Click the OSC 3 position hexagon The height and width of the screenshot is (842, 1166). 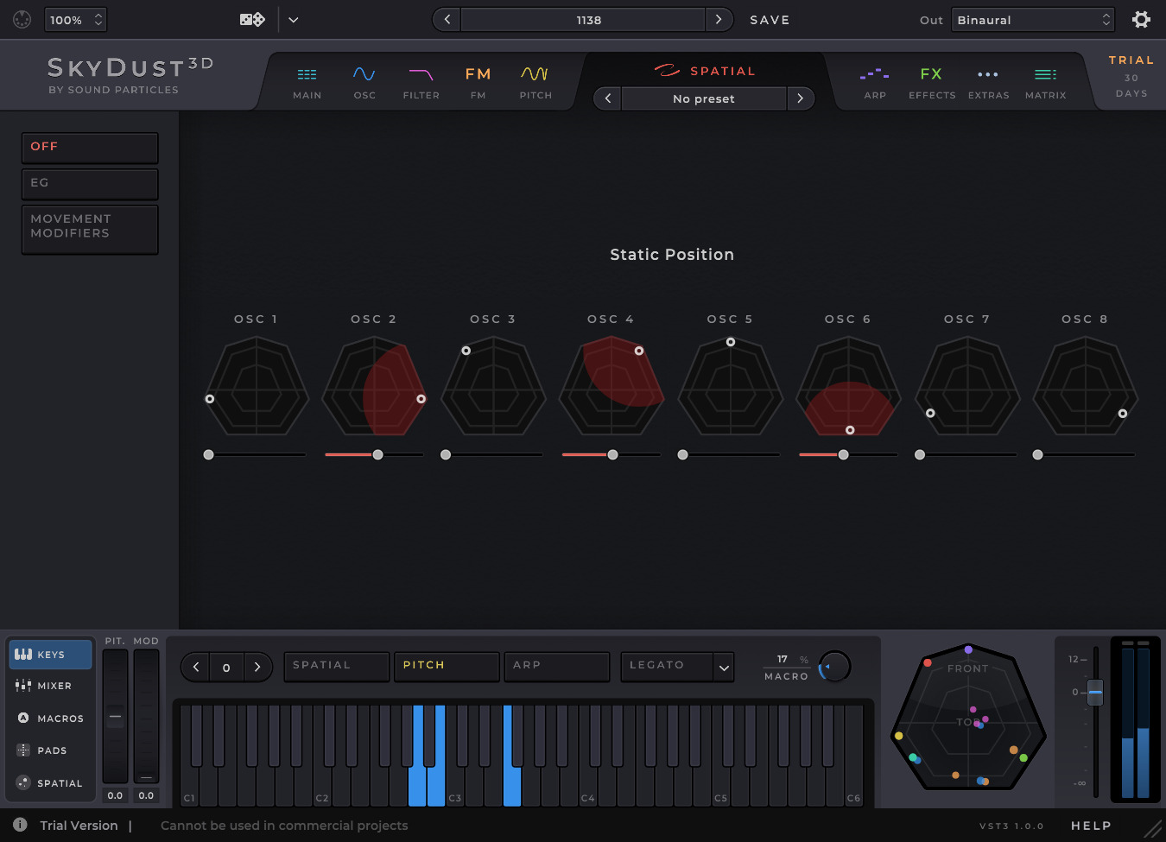[x=493, y=386]
